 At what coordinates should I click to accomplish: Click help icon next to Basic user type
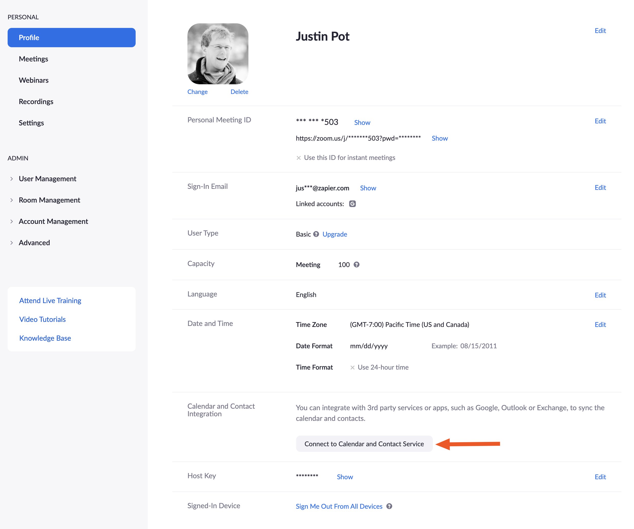pyautogui.click(x=316, y=234)
